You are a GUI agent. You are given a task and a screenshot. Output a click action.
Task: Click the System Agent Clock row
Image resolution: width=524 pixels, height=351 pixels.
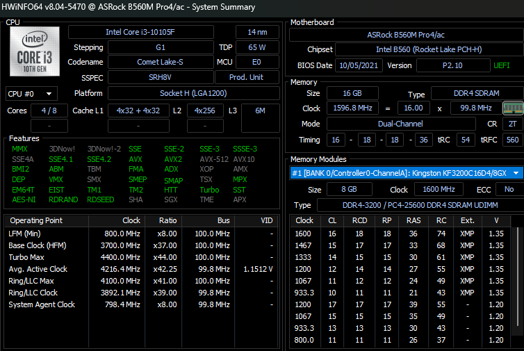(x=139, y=304)
